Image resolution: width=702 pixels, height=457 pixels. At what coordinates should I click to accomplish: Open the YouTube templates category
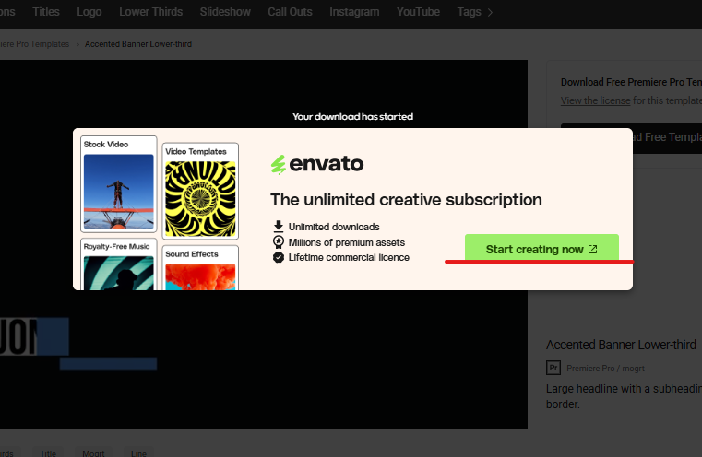(418, 12)
